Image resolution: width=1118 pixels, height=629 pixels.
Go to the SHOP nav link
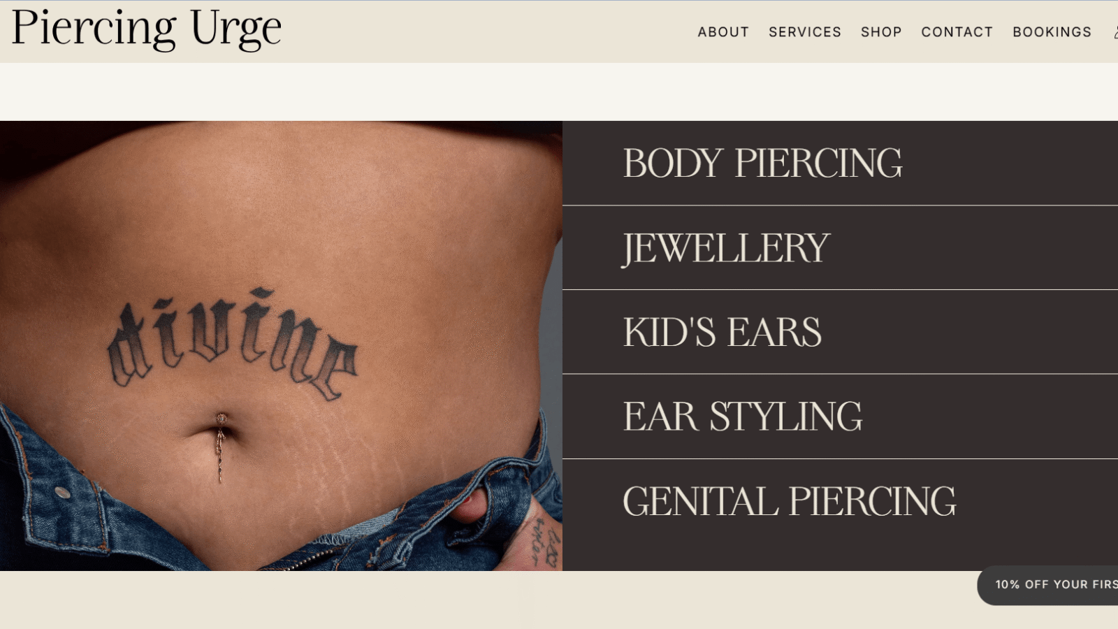tap(881, 32)
